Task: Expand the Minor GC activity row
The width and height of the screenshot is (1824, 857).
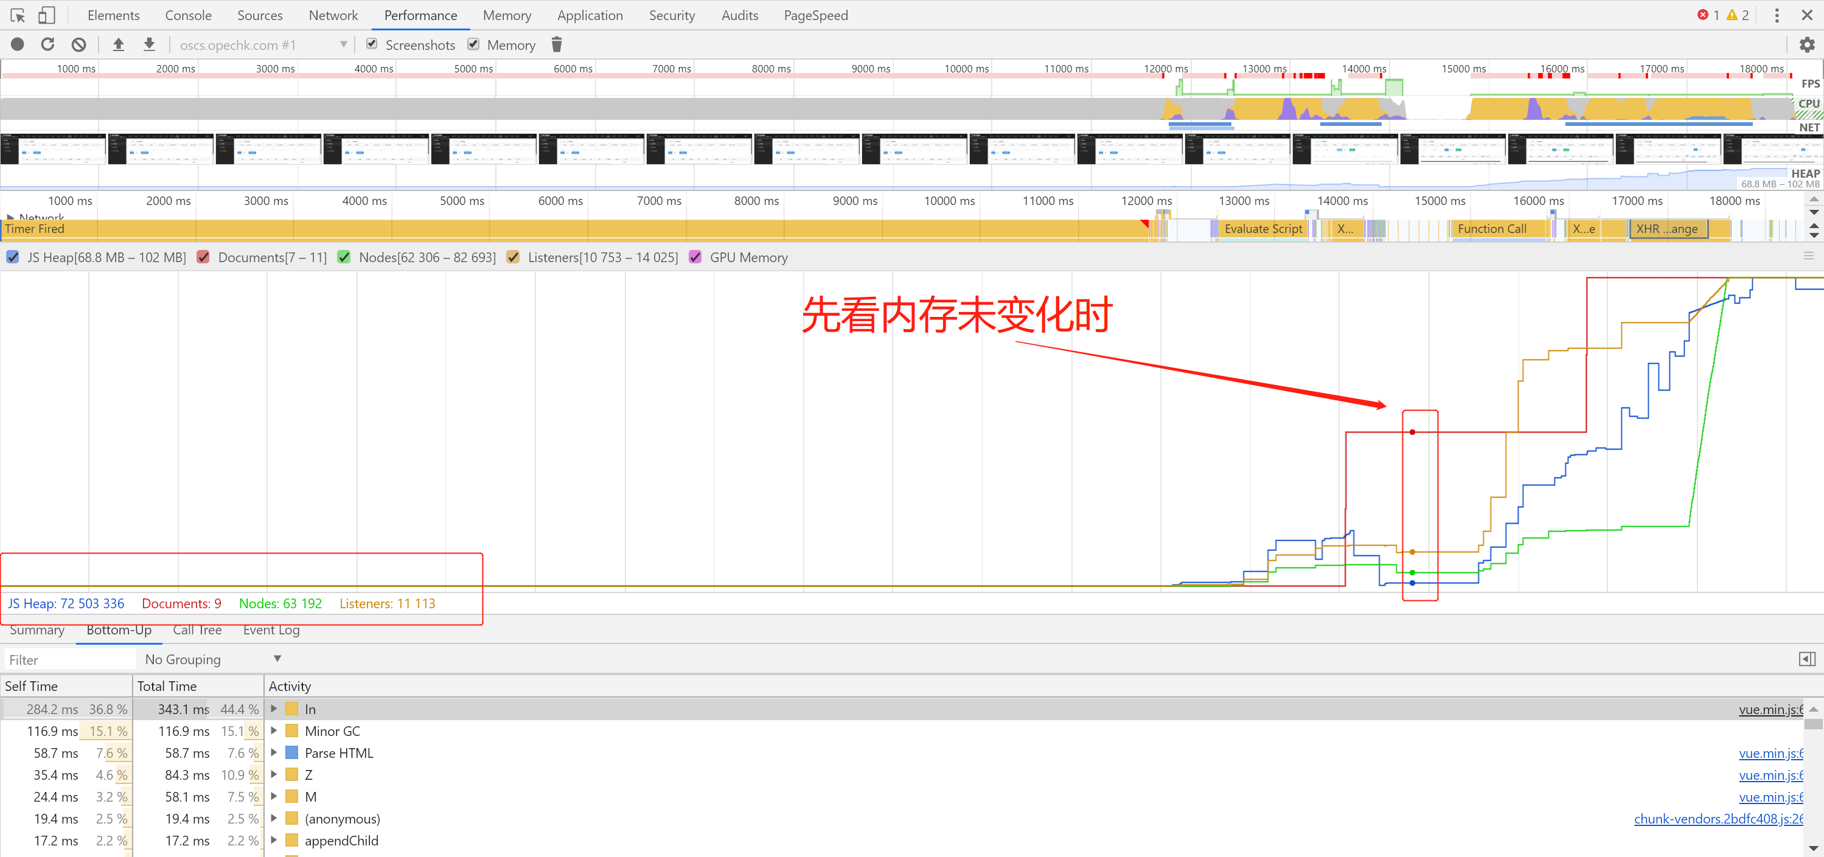Action: pos(274,730)
